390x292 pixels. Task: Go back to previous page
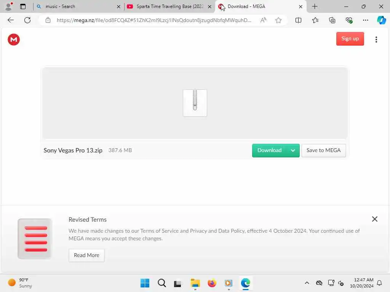pos(11,20)
